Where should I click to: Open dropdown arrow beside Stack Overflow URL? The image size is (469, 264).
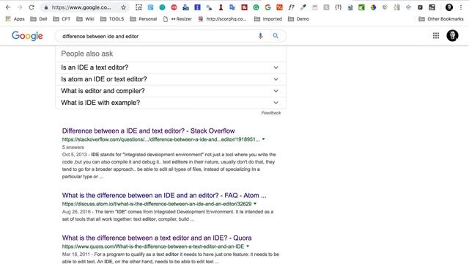264,139
